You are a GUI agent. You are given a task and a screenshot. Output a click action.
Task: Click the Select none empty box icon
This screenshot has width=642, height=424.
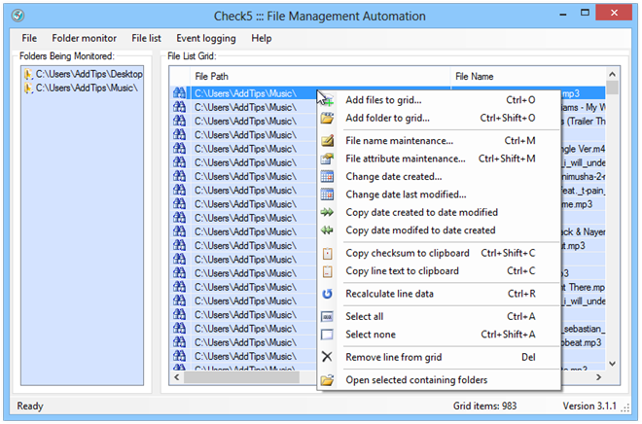[x=327, y=335]
